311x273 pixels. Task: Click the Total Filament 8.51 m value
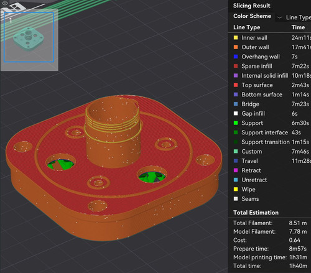pyautogui.click(x=298, y=223)
